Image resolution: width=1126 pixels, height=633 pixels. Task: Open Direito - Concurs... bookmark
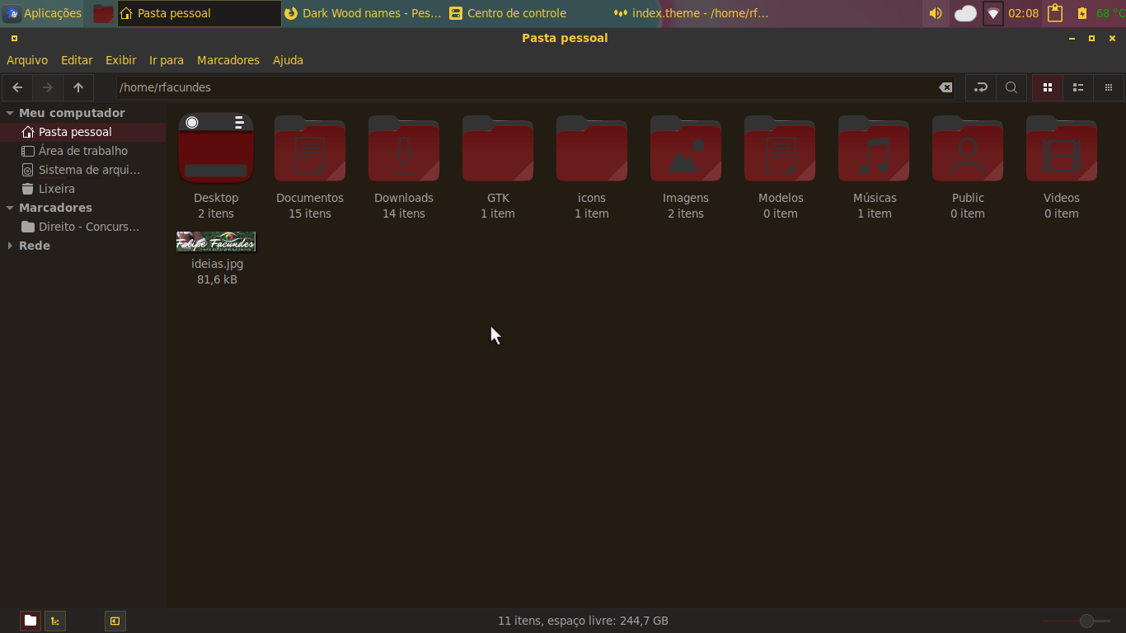pyautogui.click(x=82, y=227)
